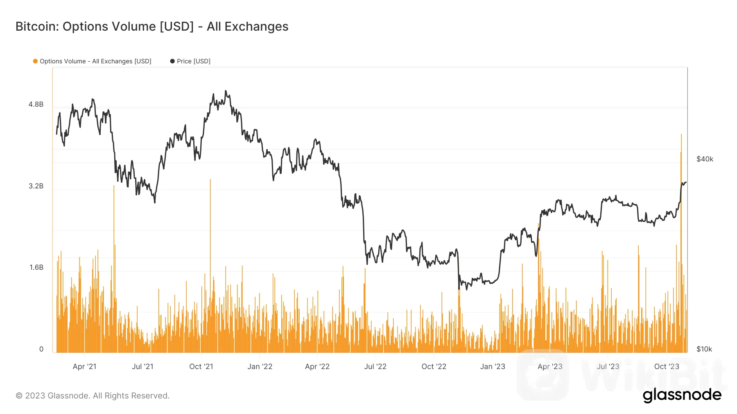
Task: Select the Jul '21 x-axis label
Action: click(142, 367)
